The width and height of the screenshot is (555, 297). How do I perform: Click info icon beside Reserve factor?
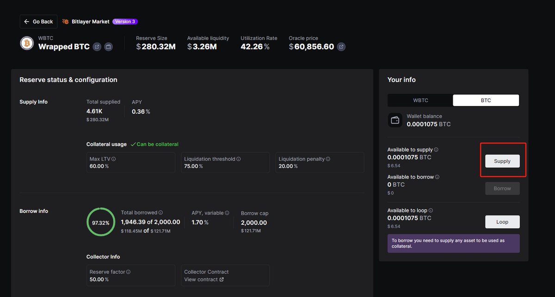(129, 272)
